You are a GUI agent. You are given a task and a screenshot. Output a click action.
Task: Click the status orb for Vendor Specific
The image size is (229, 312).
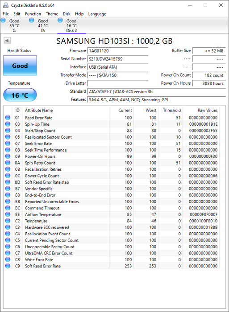(8, 189)
